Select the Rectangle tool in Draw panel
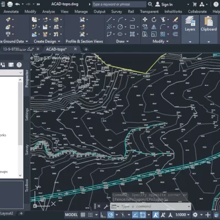 (133, 27)
